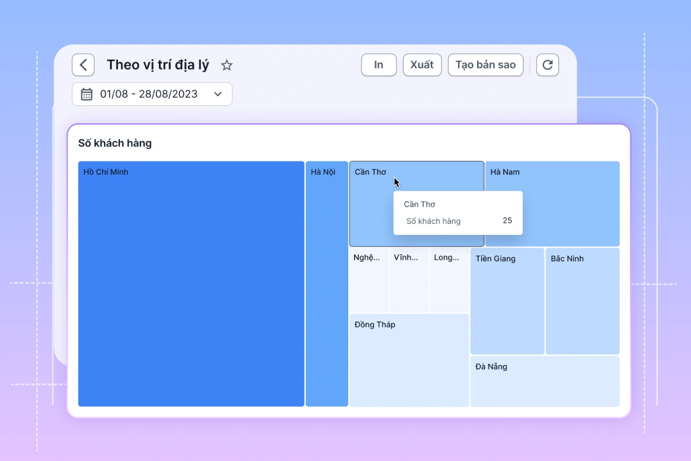Viewport: 691px width, 461px height.
Task: Click the back arrow button
Action: click(x=83, y=65)
